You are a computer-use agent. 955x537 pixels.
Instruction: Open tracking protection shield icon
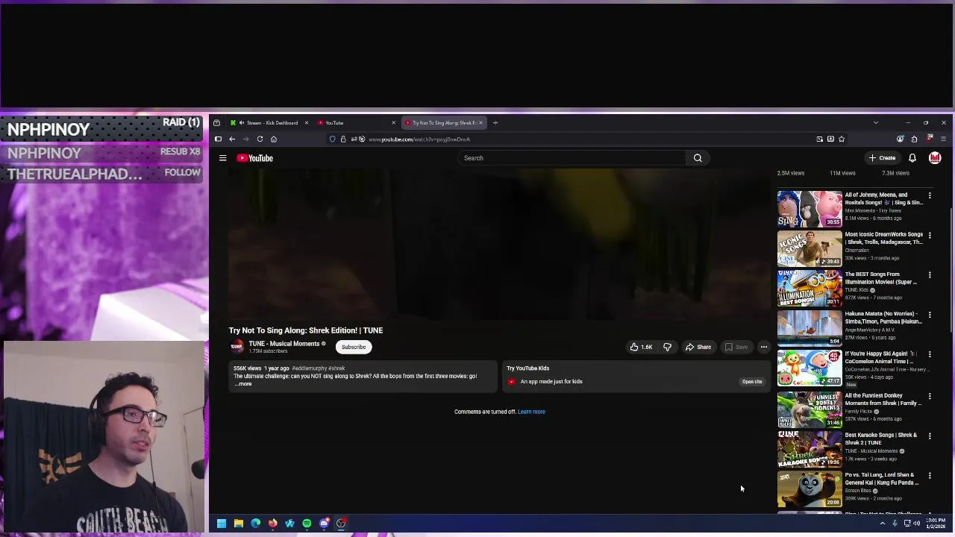click(333, 139)
